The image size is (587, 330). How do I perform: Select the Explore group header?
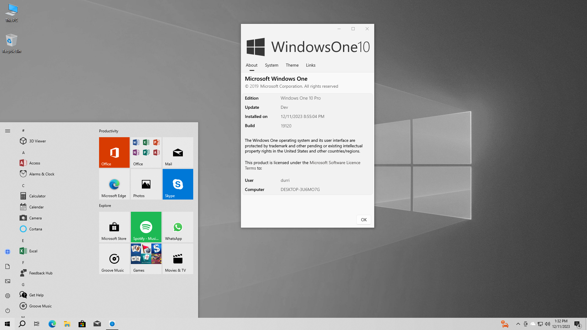tap(105, 205)
